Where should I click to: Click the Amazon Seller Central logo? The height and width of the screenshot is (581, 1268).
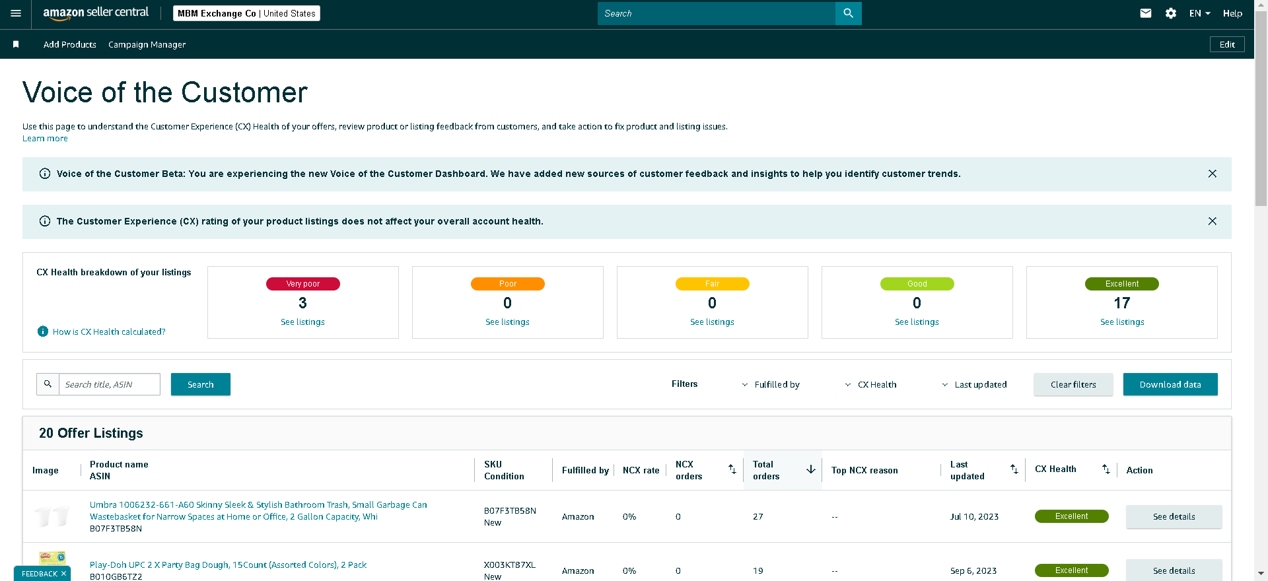[x=96, y=13]
